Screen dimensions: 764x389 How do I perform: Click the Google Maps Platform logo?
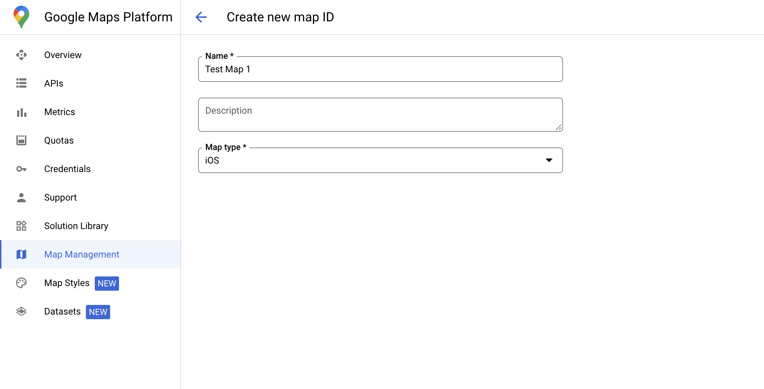20,17
